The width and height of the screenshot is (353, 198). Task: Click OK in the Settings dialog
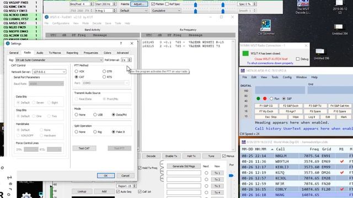coord(106,175)
